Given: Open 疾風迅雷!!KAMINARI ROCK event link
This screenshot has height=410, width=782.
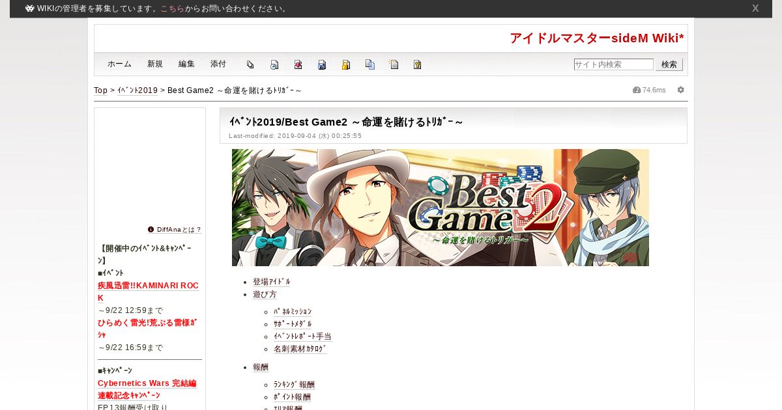Looking at the screenshot, I should pyautogui.click(x=148, y=292).
